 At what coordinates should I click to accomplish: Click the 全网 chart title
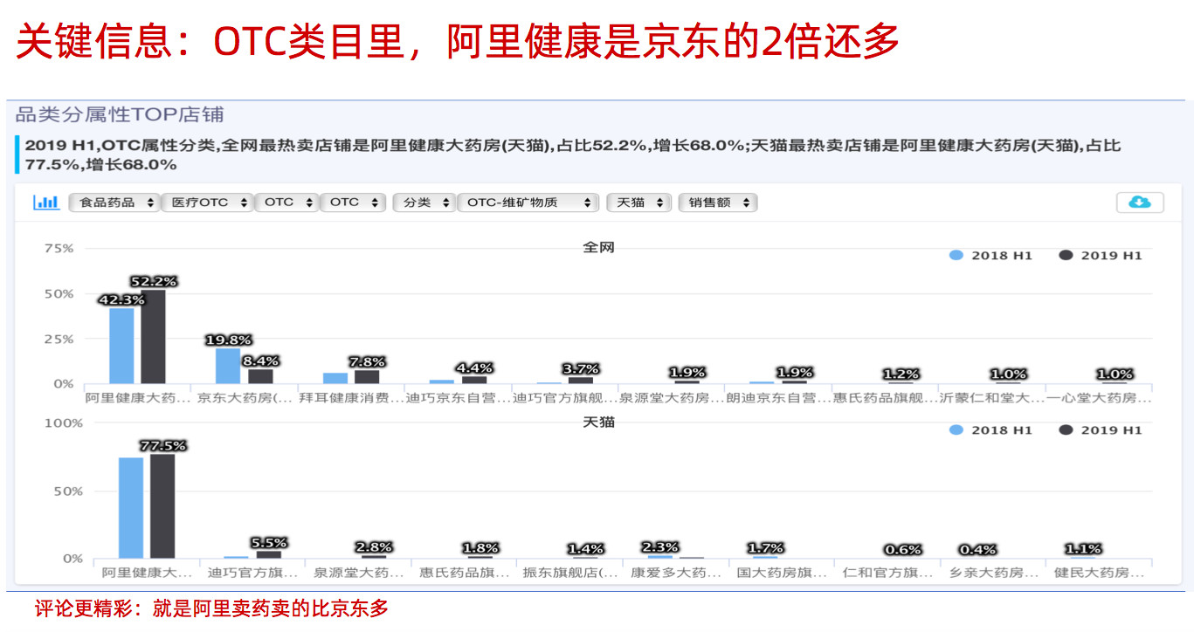[599, 247]
